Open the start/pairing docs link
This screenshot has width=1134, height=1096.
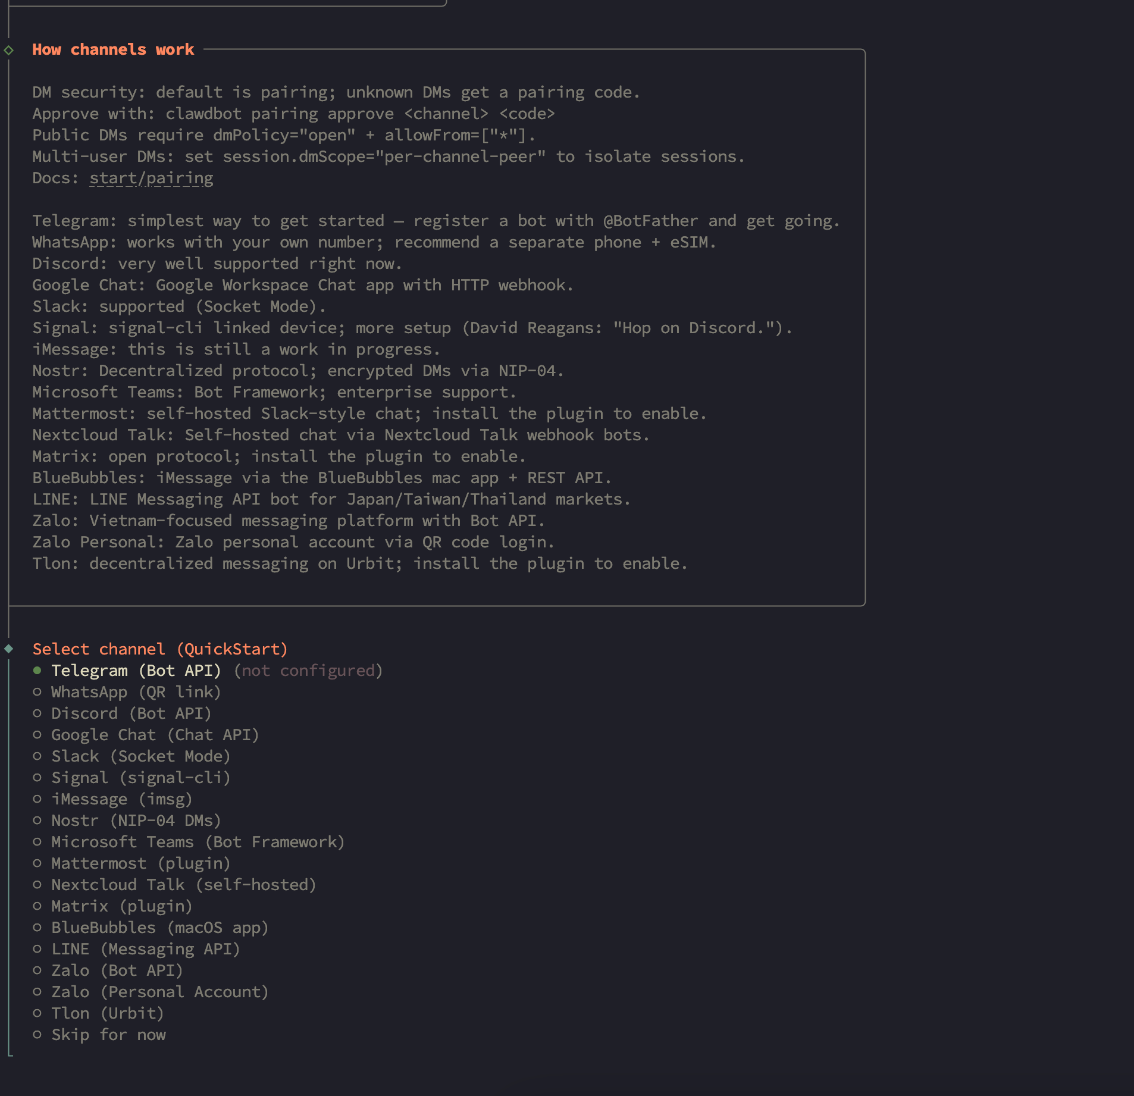coord(151,178)
